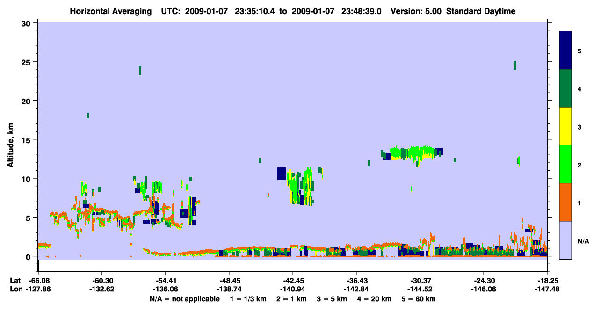Viewport: 608px width, 312px height.
Task: Click the y-axis tick label 20
Action: click(x=27, y=101)
